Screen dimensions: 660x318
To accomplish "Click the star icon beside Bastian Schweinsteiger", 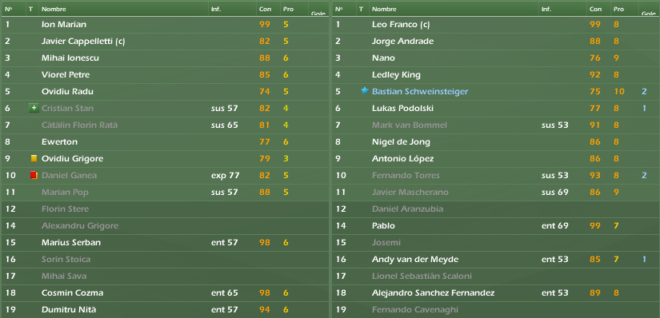I will (x=365, y=91).
